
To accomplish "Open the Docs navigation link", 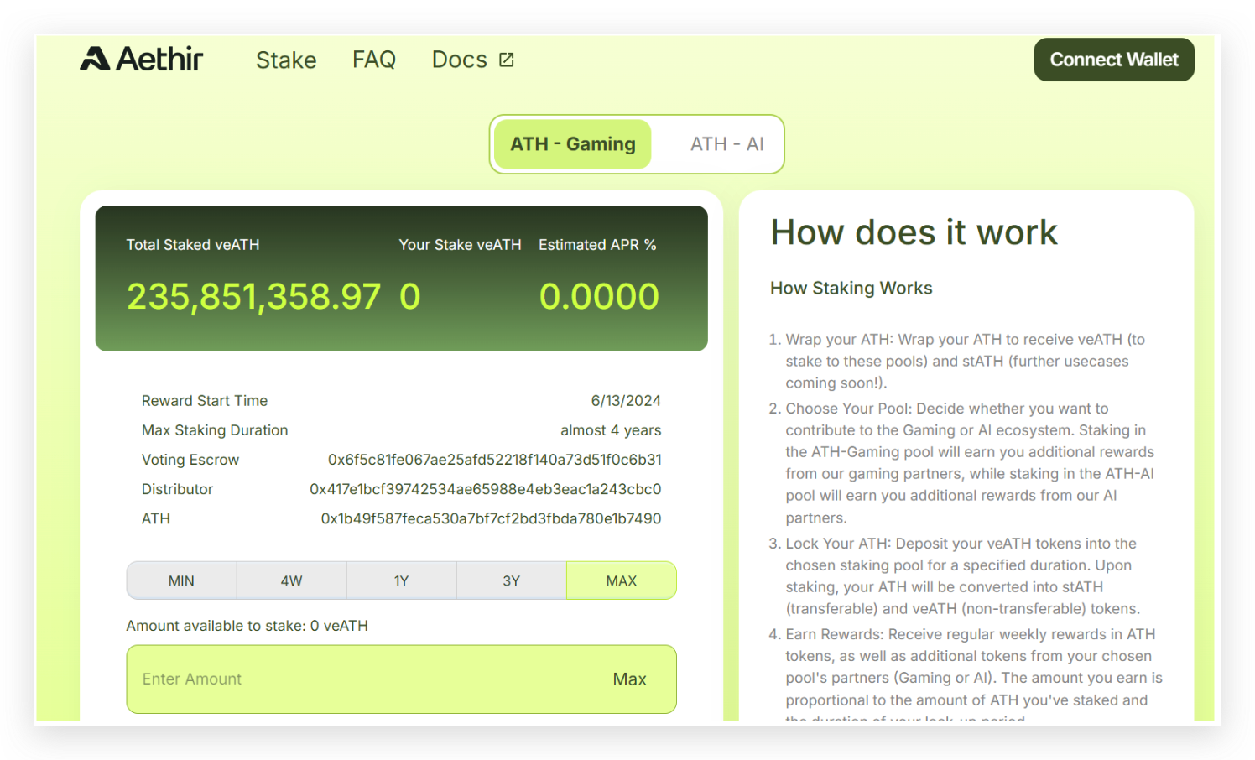I will [459, 60].
